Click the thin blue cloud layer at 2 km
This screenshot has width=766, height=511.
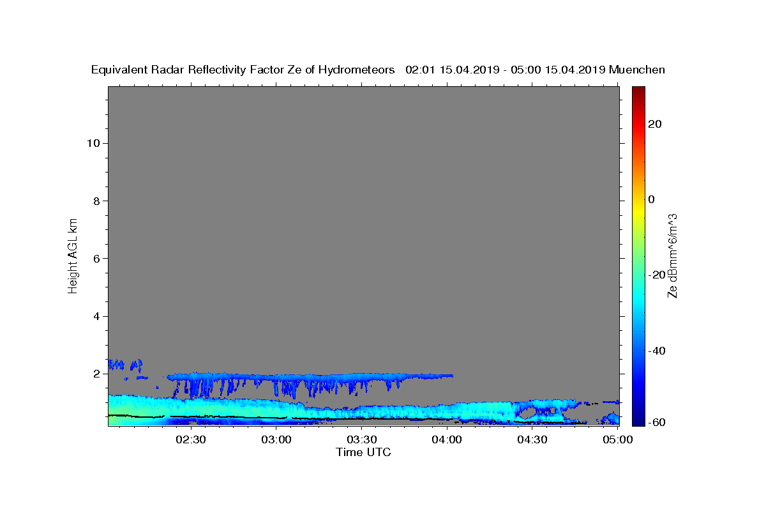[x=310, y=376]
